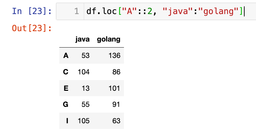Select row index C in the output table
Screen dimensions: 256x134
pos(66,72)
